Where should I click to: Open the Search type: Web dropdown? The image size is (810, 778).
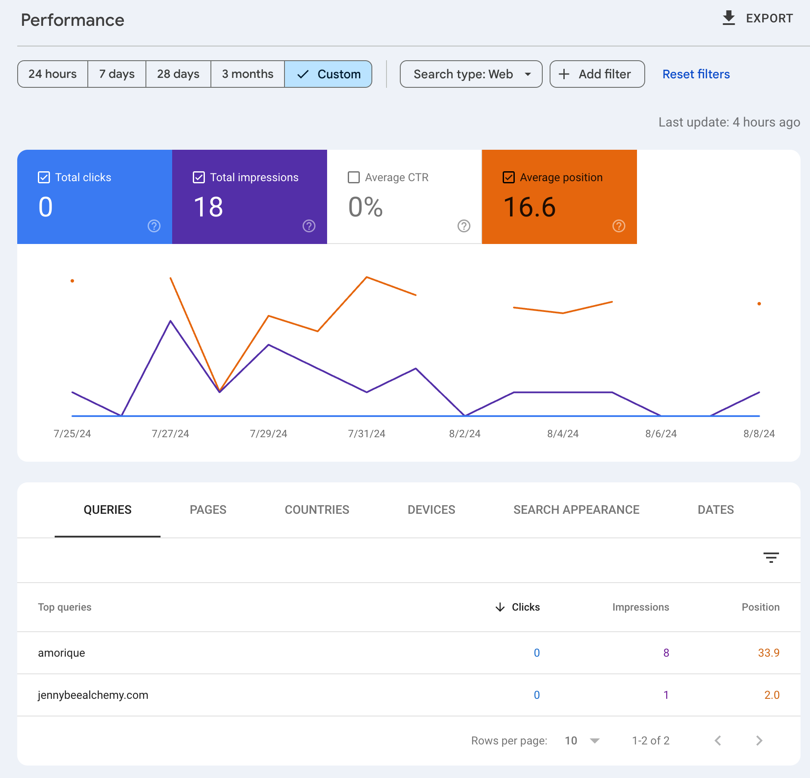(x=471, y=74)
